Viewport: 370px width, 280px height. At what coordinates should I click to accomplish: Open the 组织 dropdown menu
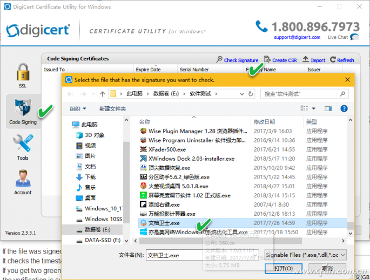pyautogui.click(x=78, y=108)
